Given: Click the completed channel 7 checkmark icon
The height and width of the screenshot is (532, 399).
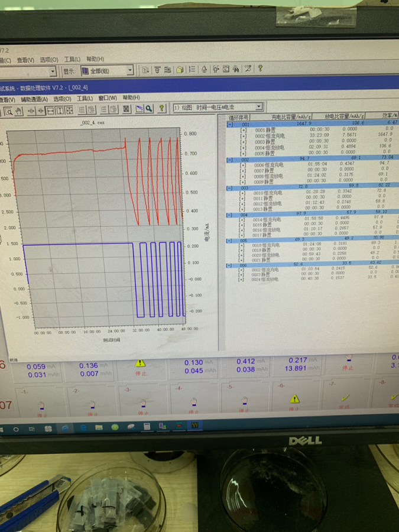Looking at the screenshot, I should click(x=345, y=398).
